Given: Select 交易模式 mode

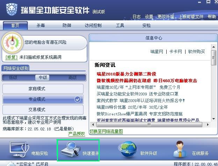Looking at the screenshot, I should (43, 110).
